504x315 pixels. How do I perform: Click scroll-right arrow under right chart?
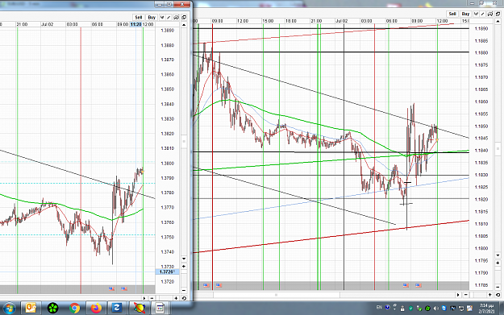pos(458,294)
